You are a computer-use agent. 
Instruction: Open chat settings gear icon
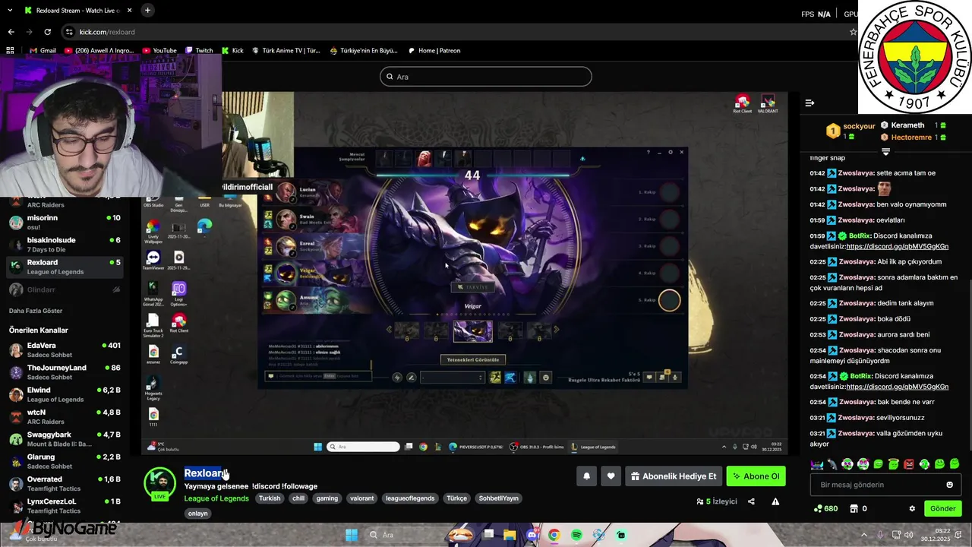912,508
